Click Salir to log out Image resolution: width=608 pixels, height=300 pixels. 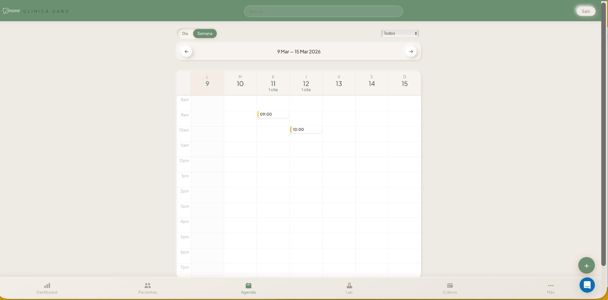tap(586, 11)
